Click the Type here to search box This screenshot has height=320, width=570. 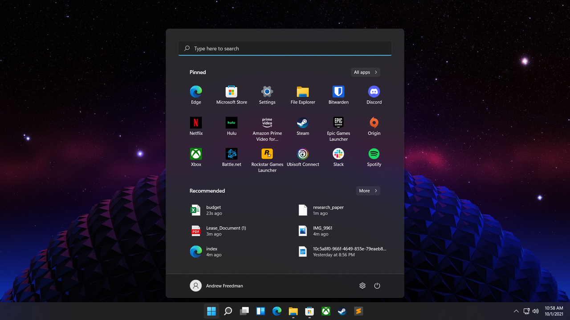(285, 48)
